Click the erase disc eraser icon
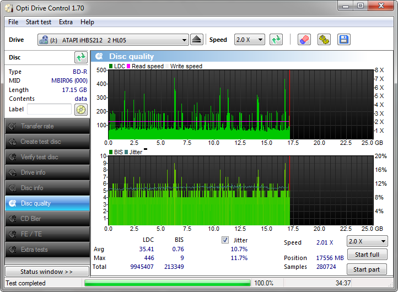This screenshot has height=292, width=398. pyautogui.click(x=304, y=40)
